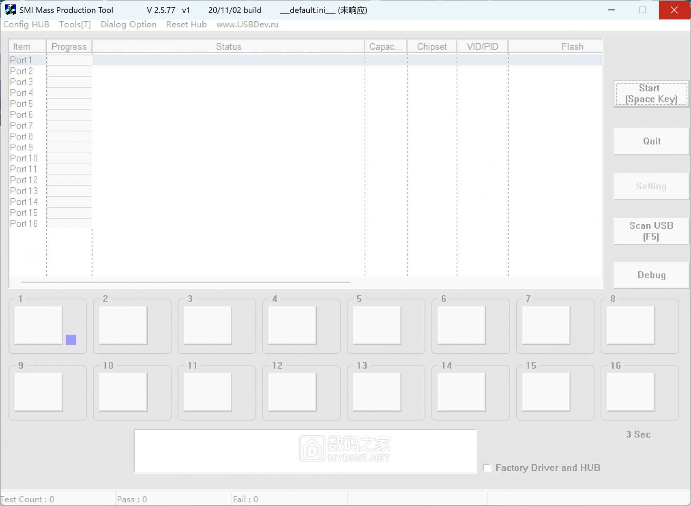Click the Pass : 0 status entry

click(172, 499)
